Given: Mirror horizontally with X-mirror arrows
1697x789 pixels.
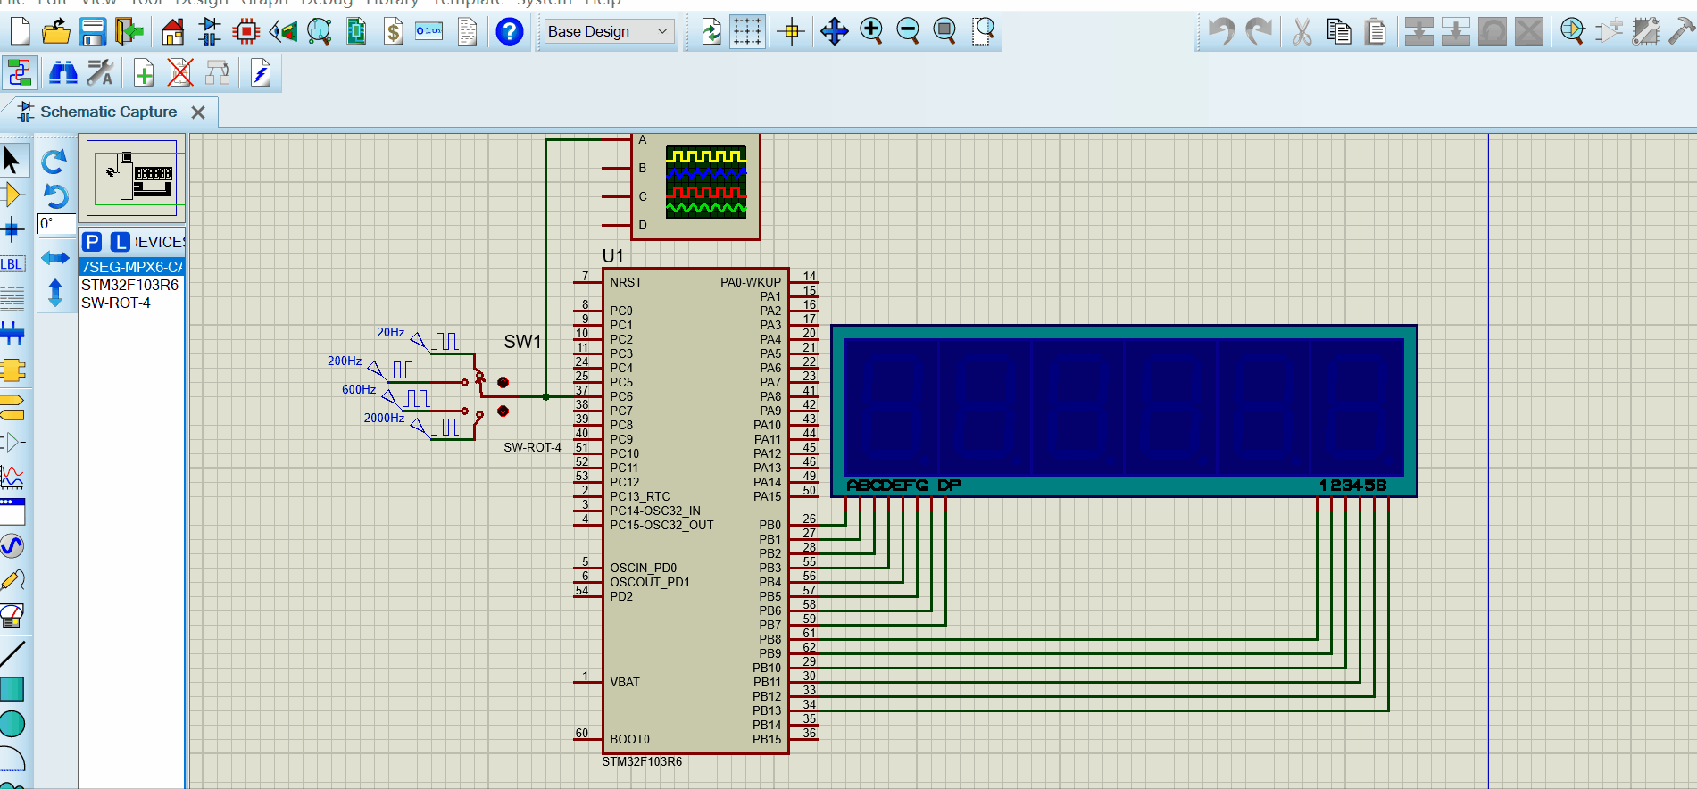Looking at the screenshot, I should 54,258.
